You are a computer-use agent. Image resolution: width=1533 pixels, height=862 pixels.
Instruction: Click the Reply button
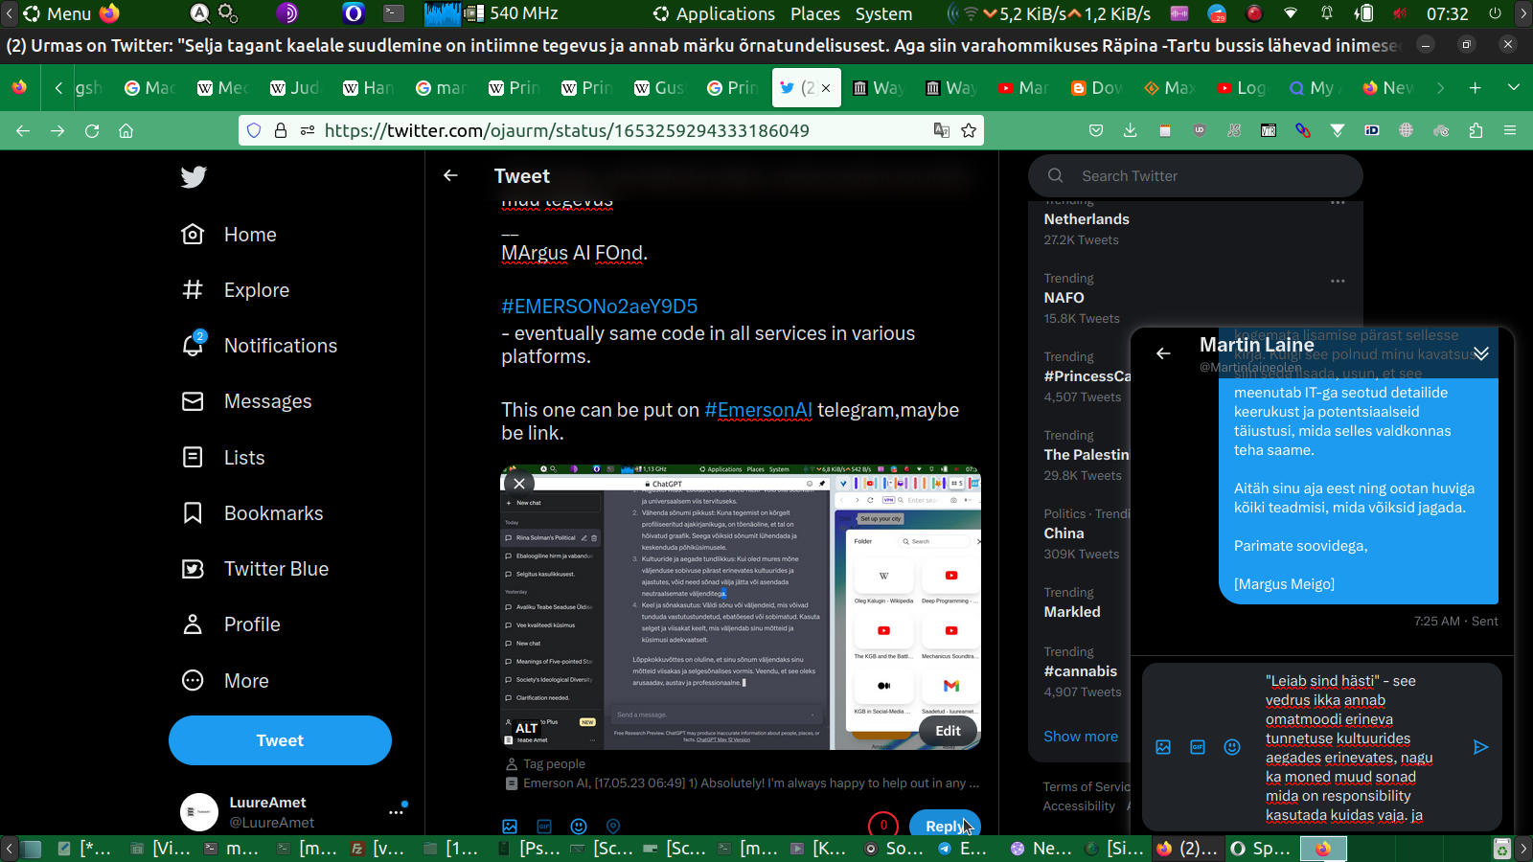[x=944, y=826]
